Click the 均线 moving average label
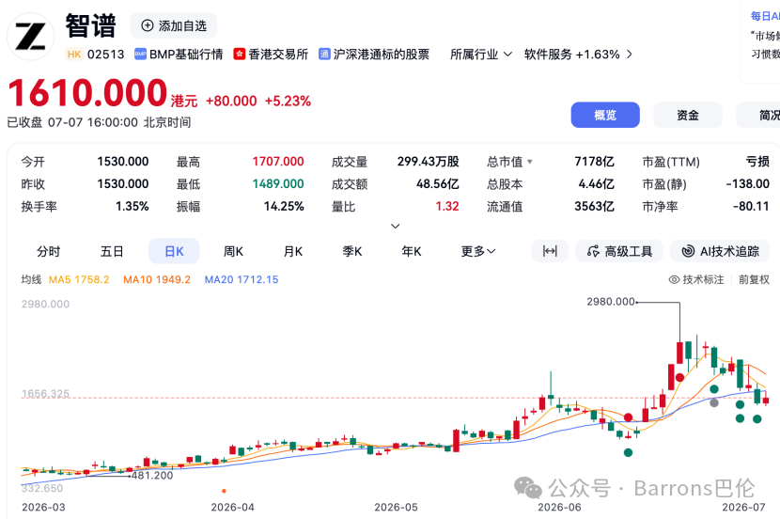The height and width of the screenshot is (519, 780). [x=31, y=279]
